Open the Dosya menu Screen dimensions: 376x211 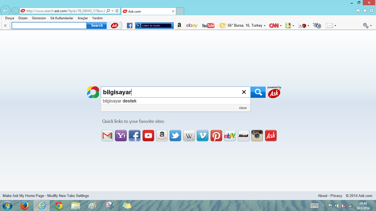(x=10, y=18)
